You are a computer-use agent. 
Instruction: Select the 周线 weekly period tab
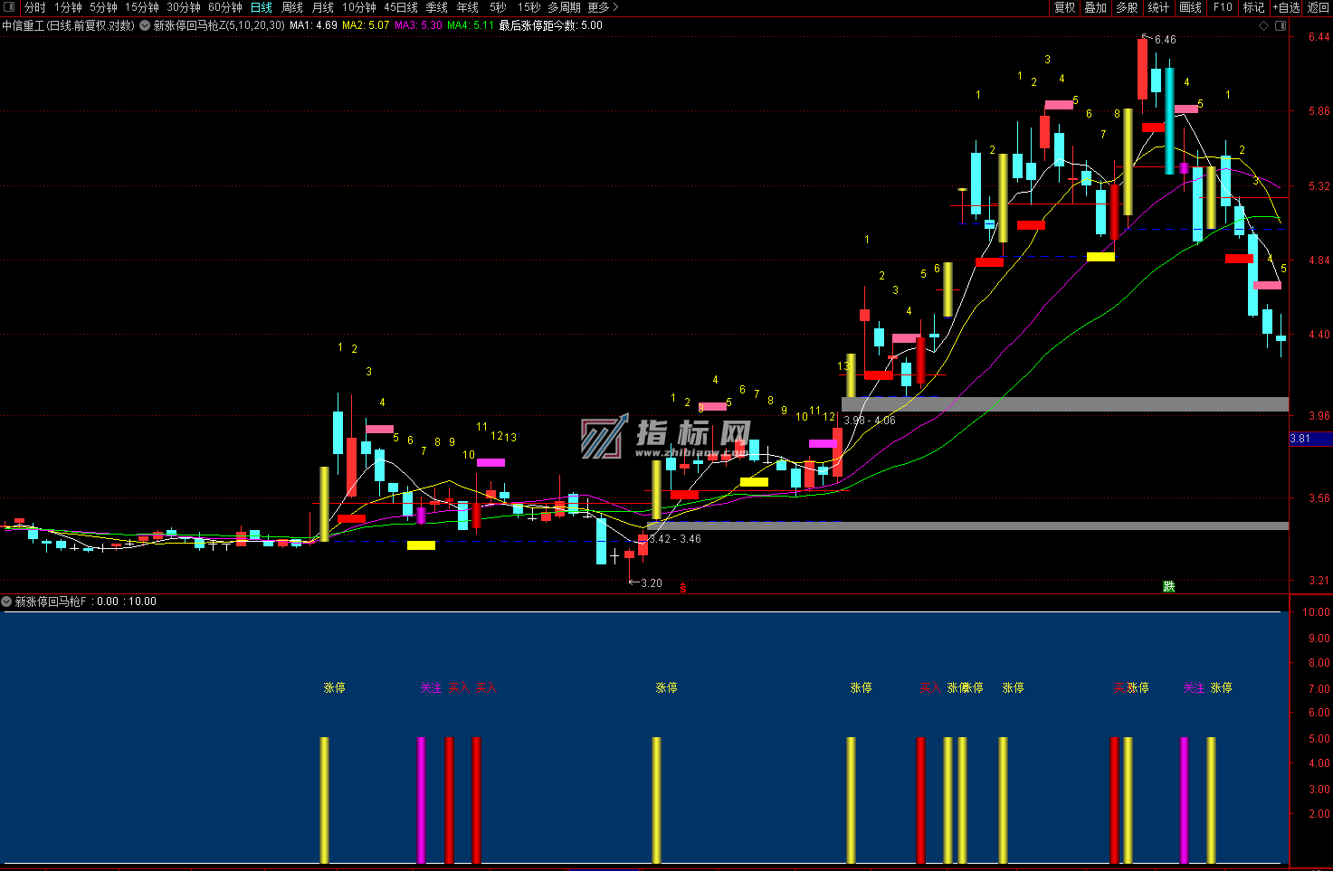tap(292, 7)
